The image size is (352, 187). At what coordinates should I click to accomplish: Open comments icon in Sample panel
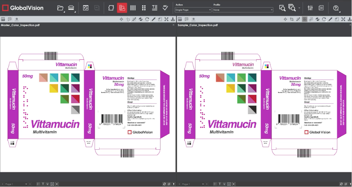[x=186, y=19]
